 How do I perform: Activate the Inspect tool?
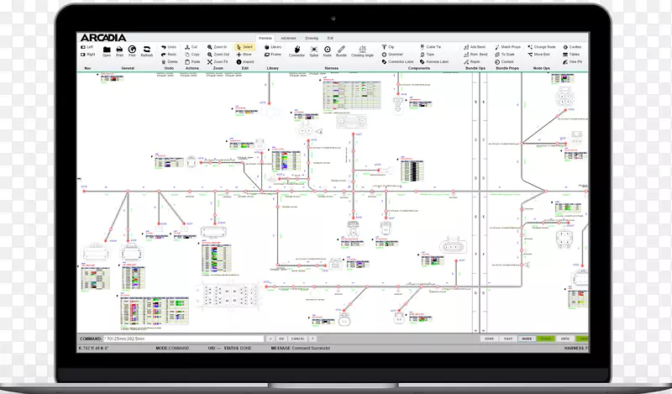[245, 61]
